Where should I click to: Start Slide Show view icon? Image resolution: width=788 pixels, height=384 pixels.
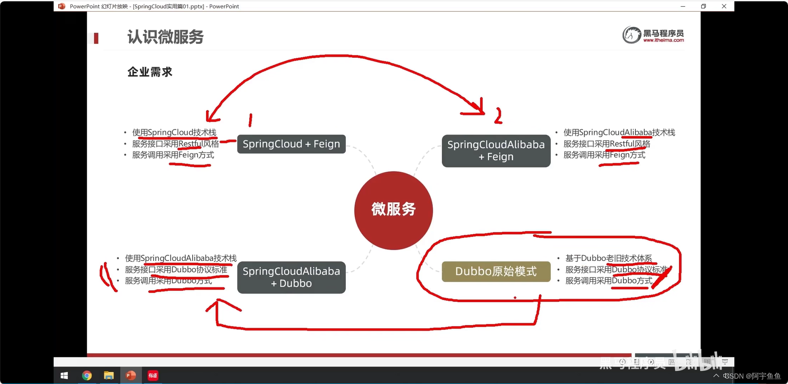(725, 362)
